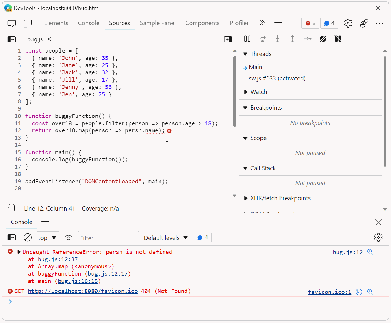This screenshot has width=391, height=323.
Task: Pause script execution in the debugger
Action: (x=247, y=39)
